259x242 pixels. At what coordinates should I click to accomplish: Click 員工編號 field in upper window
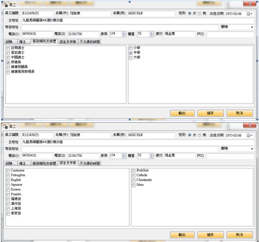37,13
